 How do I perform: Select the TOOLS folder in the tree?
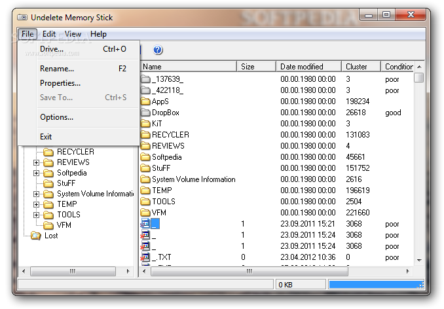[x=69, y=215]
